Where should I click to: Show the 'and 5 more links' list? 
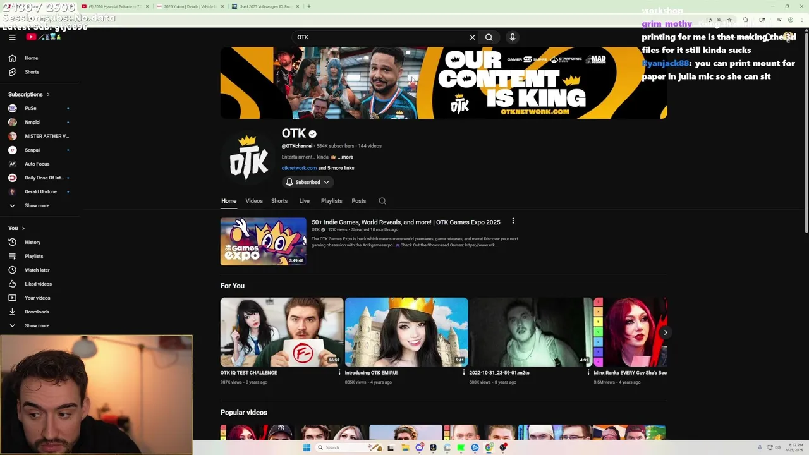[x=336, y=168]
